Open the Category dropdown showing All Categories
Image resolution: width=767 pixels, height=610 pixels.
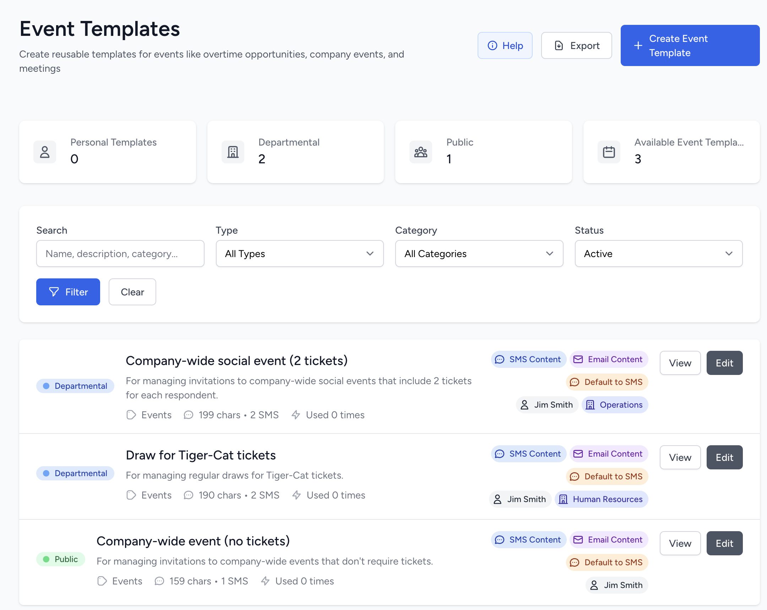(x=478, y=254)
